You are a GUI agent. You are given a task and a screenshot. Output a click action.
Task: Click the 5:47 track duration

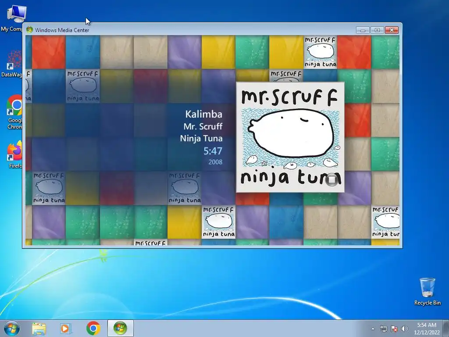(213, 151)
